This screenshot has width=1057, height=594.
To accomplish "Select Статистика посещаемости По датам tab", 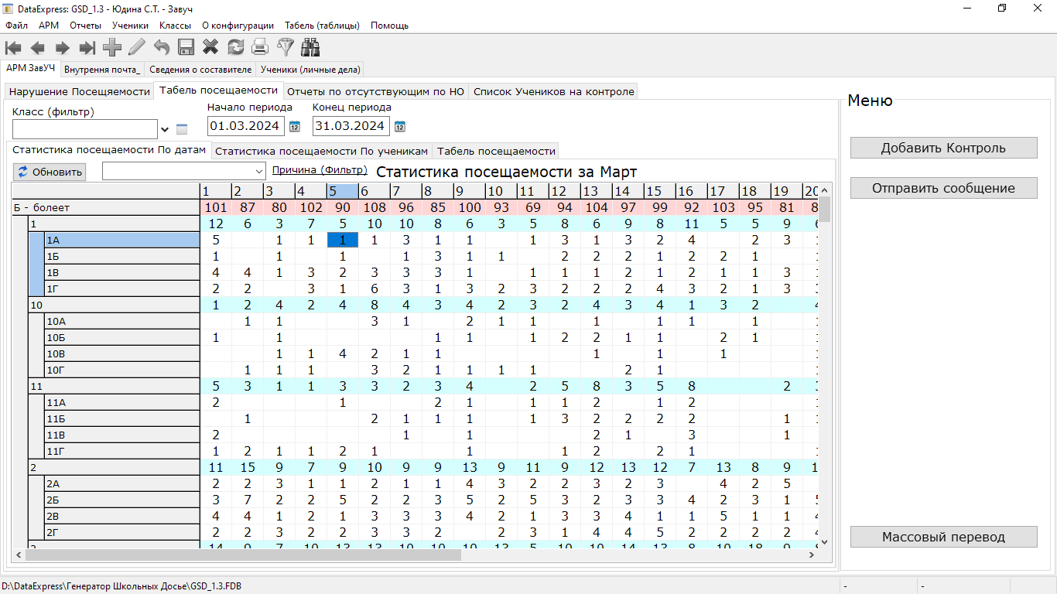I will click(109, 149).
